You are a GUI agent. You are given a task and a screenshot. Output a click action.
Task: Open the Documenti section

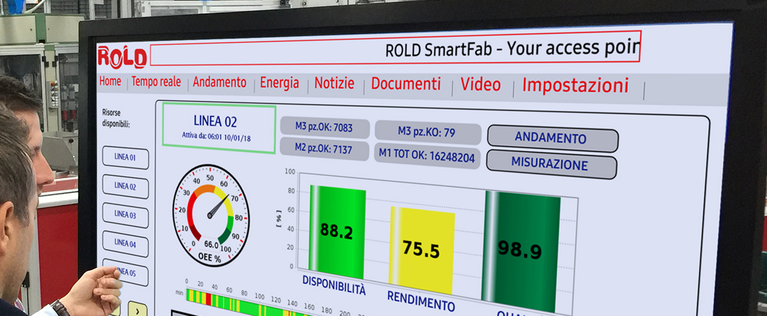coord(406,83)
